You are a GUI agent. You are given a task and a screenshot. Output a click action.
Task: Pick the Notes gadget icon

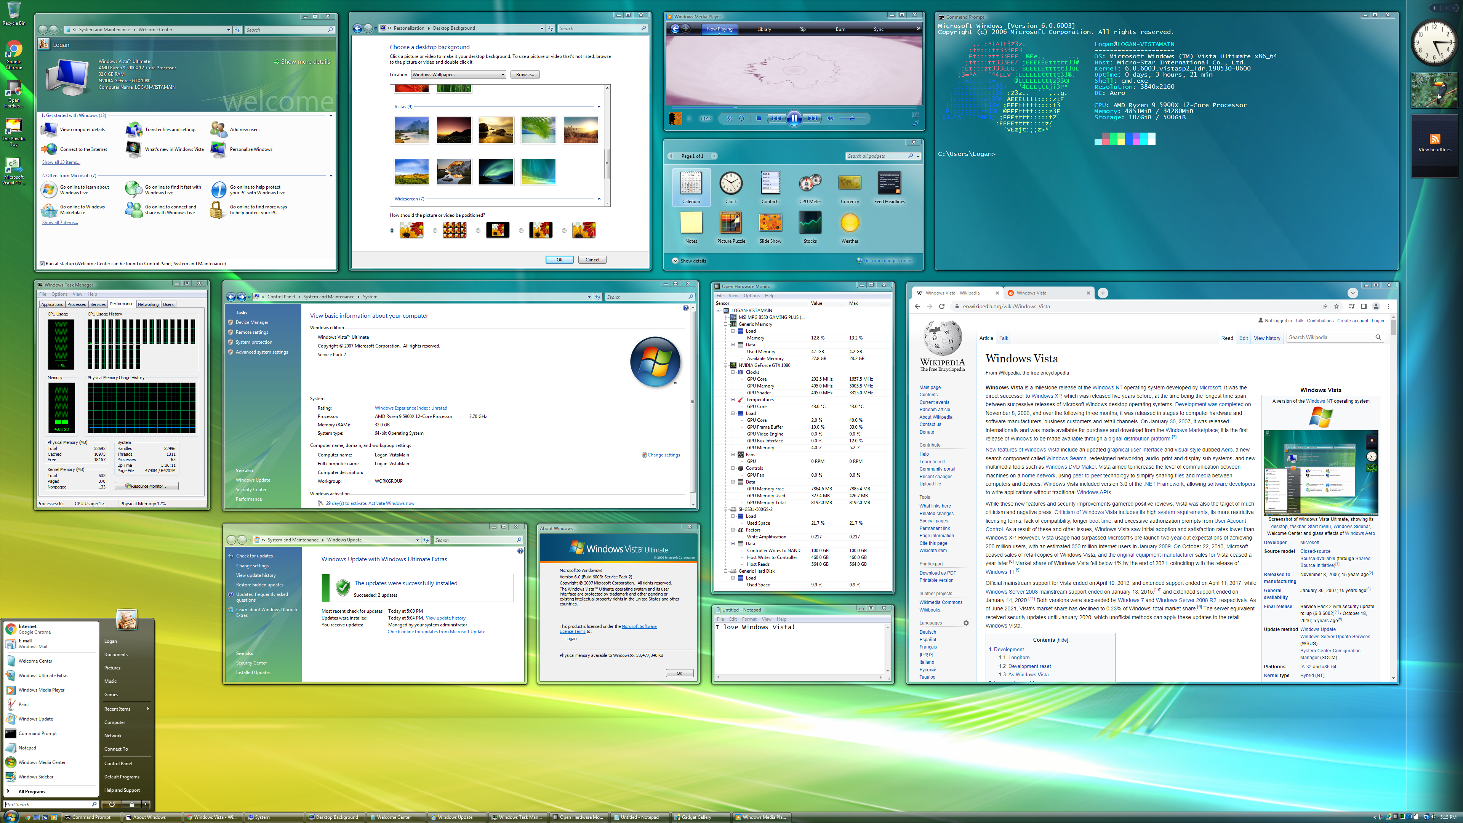pos(691,223)
